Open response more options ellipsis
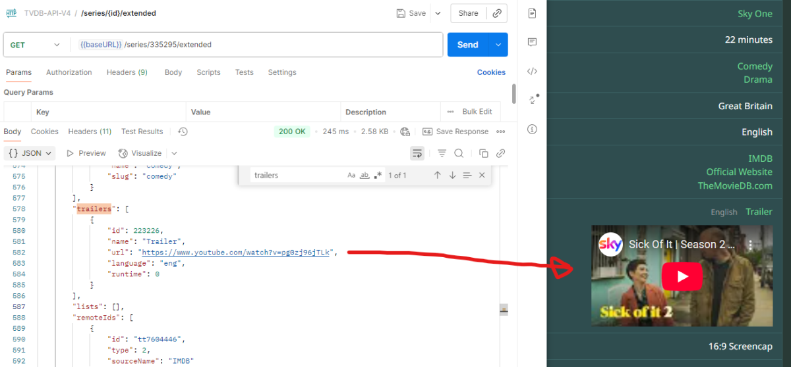 click(500, 132)
